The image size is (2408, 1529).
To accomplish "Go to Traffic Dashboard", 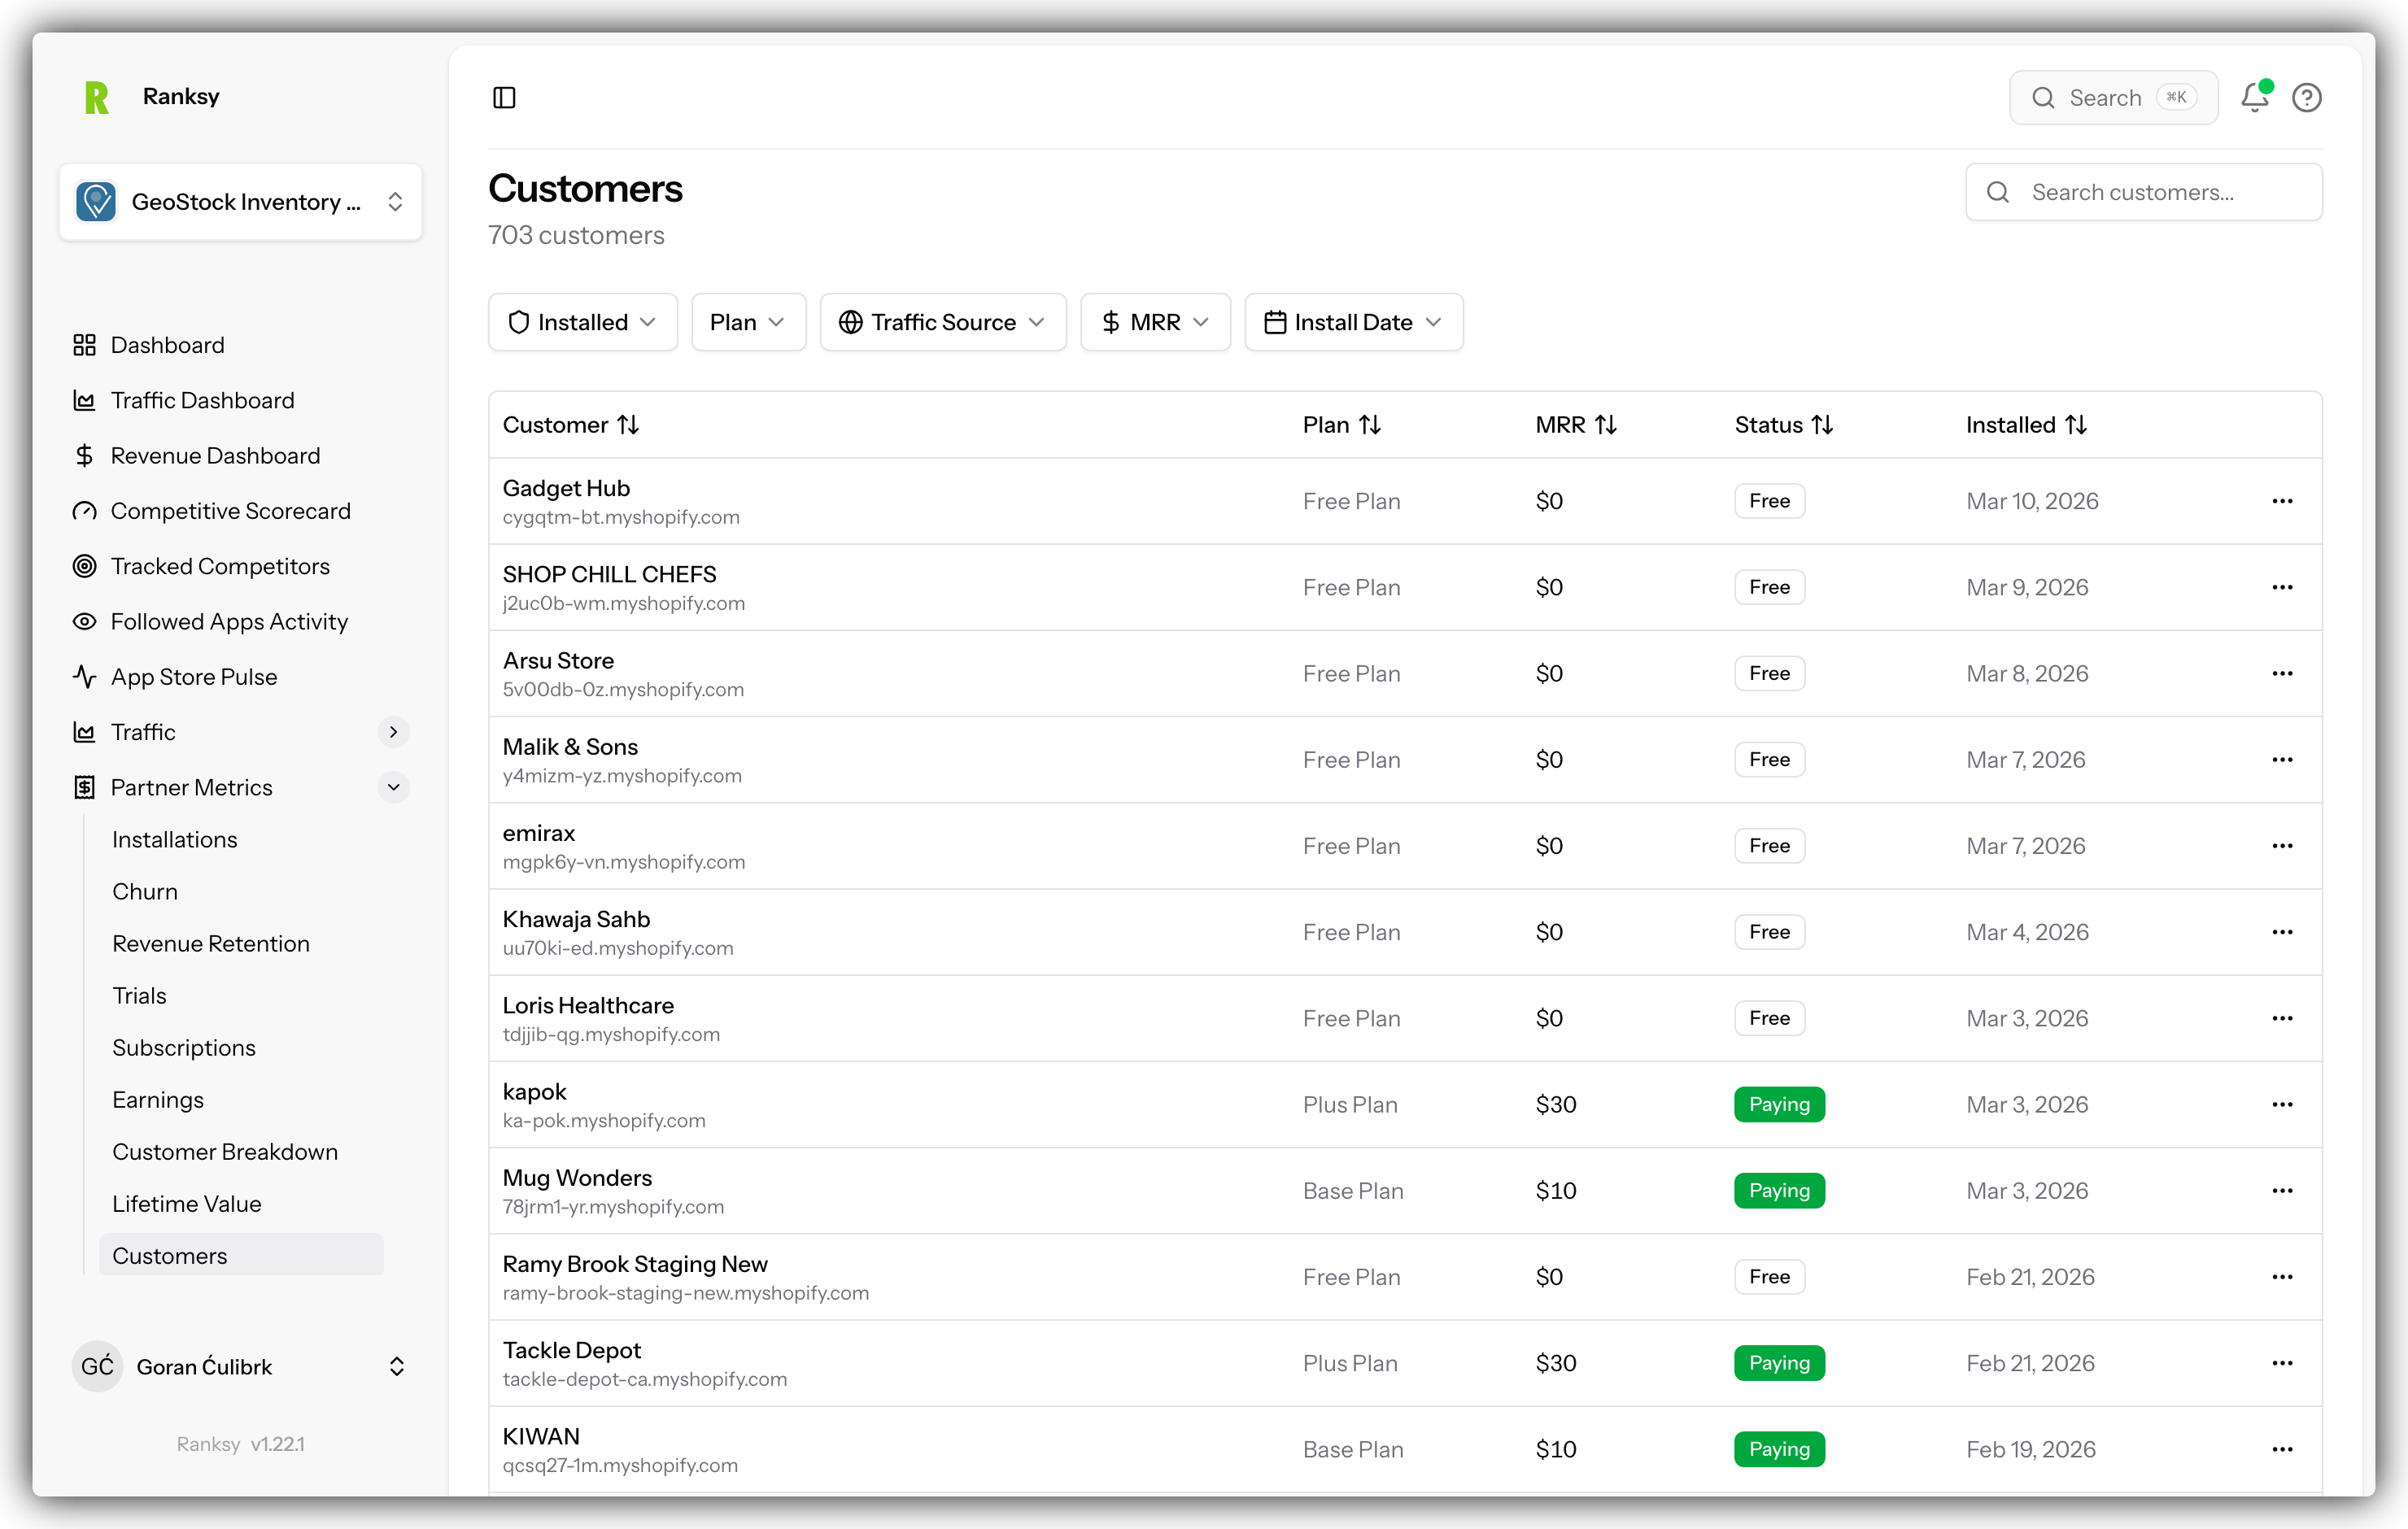I will (x=203, y=400).
